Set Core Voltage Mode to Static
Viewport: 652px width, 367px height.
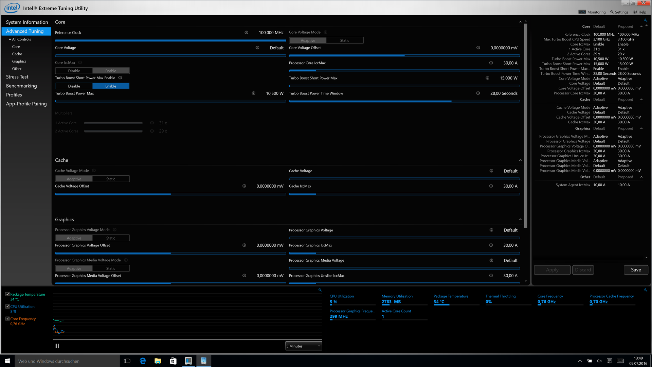345,40
